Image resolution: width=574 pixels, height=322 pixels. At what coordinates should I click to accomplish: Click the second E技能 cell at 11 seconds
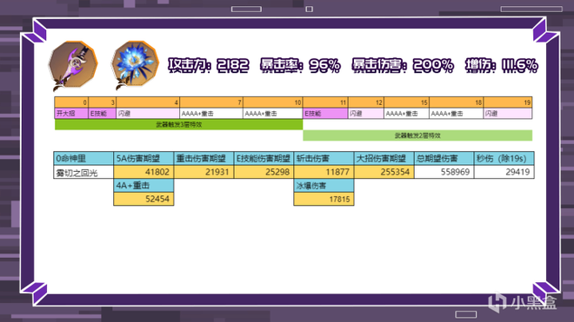point(325,114)
